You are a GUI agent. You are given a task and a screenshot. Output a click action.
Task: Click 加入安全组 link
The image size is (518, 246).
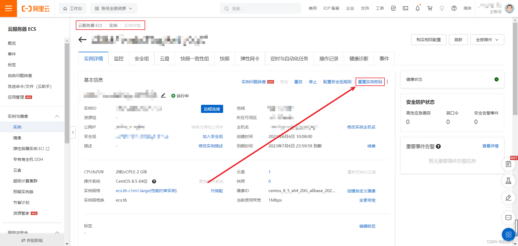pos(213,136)
